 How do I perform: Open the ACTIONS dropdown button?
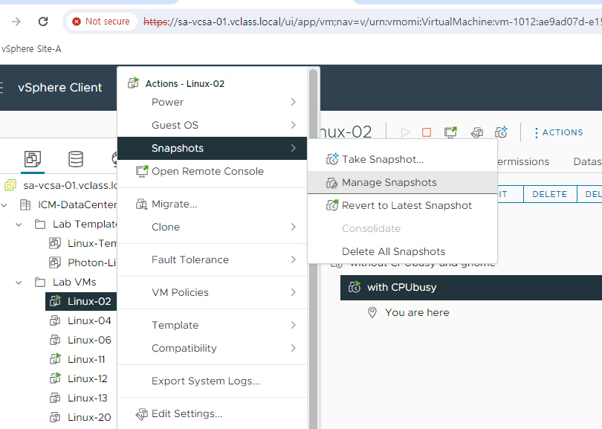tap(559, 132)
